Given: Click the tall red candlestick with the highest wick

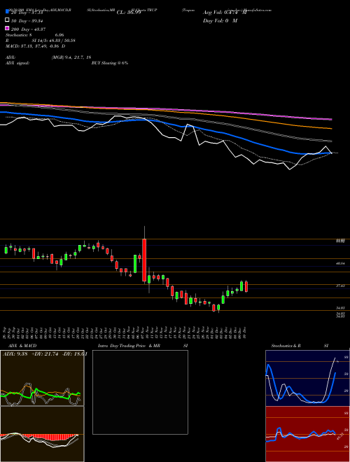Looking at the screenshot, I should point(144,260).
